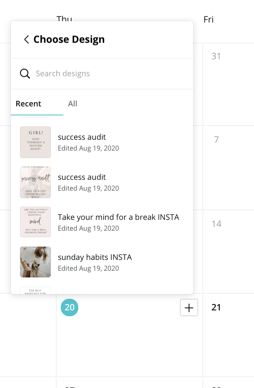Click the Choose Design heading text
254x388 pixels.
click(x=69, y=40)
